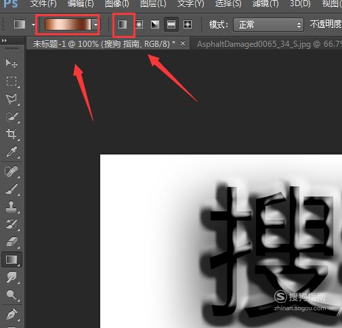Choose the Linear Gradient style
Image resolution: width=342 pixels, height=328 pixels.
pos(123,24)
